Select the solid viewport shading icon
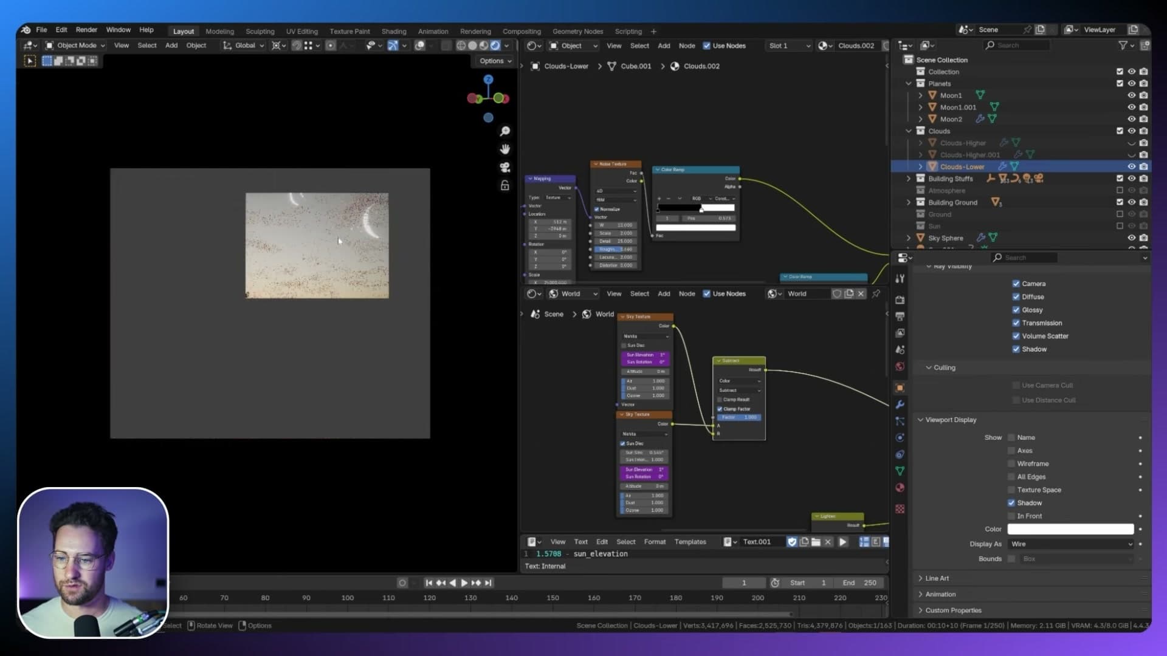 click(x=473, y=46)
